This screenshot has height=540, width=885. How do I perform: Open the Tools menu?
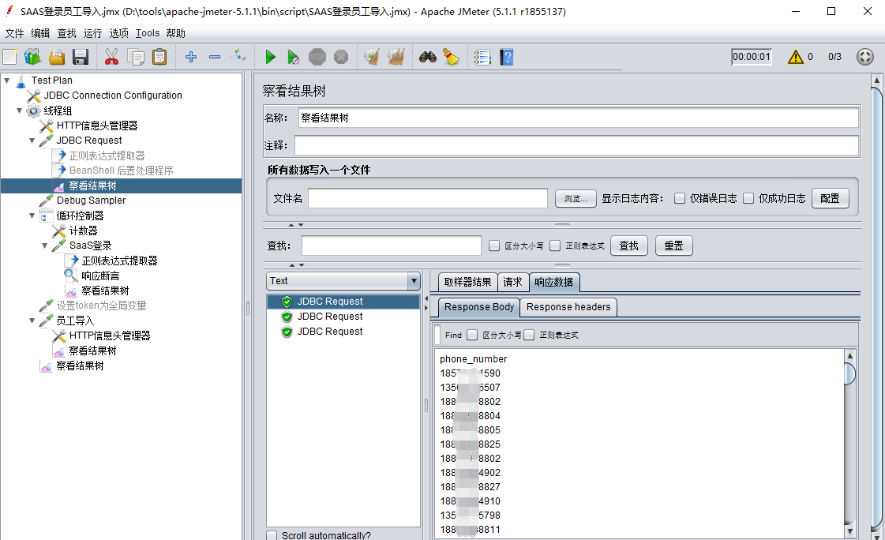click(x=148, y=33)
